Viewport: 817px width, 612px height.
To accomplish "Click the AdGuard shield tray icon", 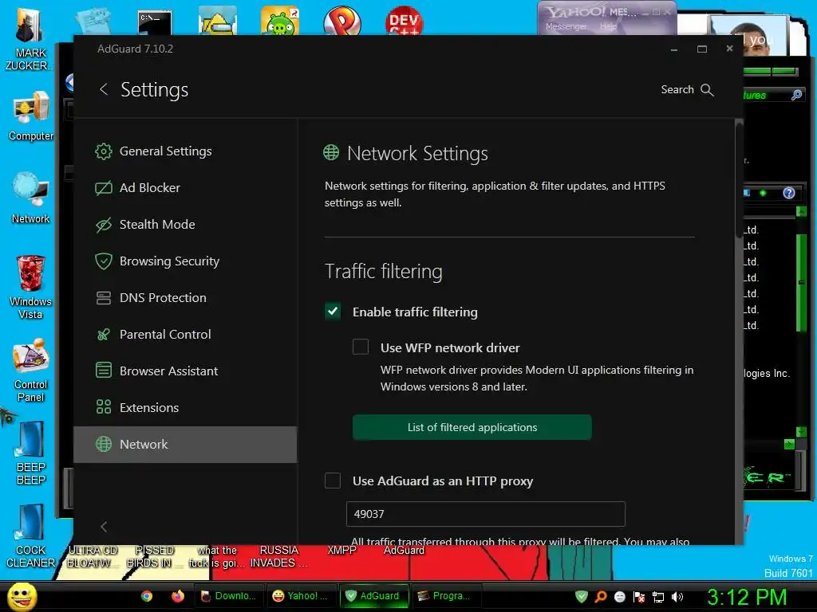I will (582, 596).
